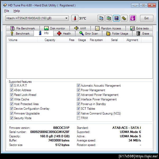Switch to the File Benchmark tab
Screen dimensions: 159x159
[23, 28]
